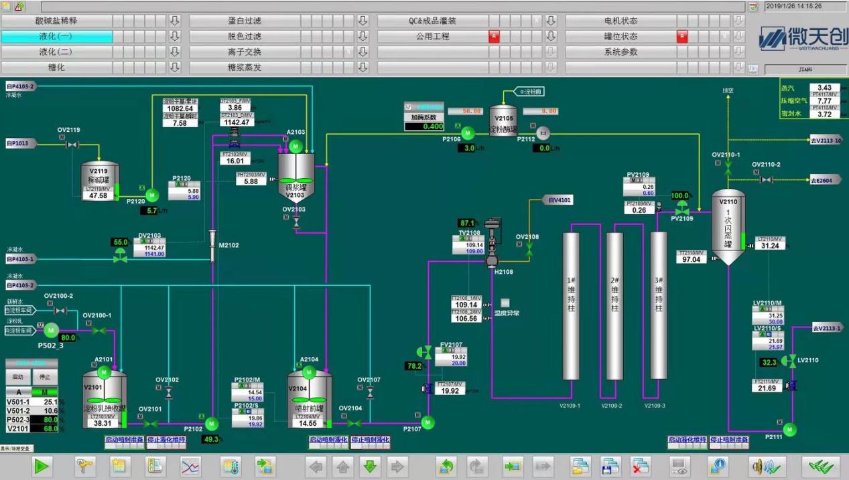The width and height of the screenshot is (849, 480).
Task: Click the 加酶系数 value field showing 0.400
Action: (x=423, y=127)
